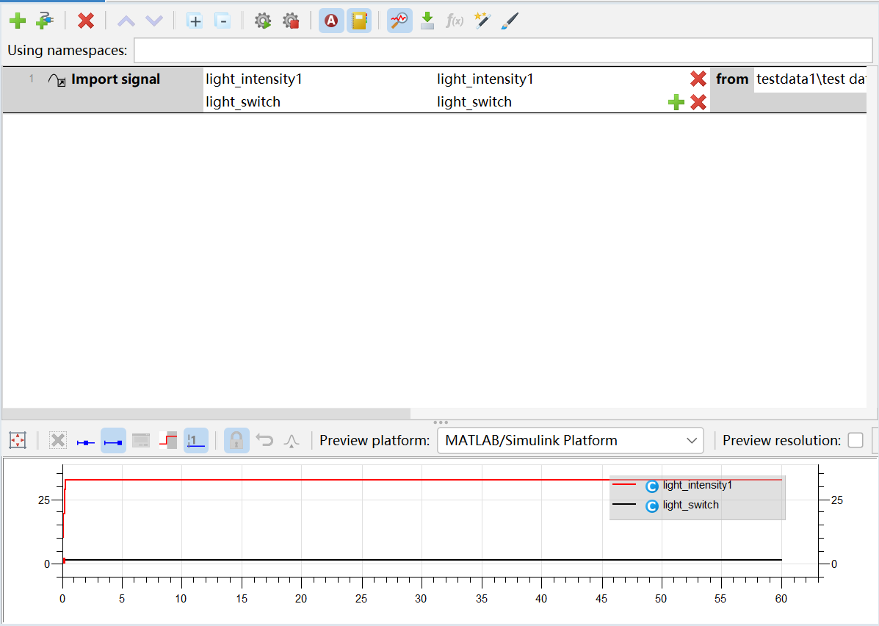Toggle the yellow notebook documentation button
Viewport: 879px width, 626px height.
tap(359, 21)
